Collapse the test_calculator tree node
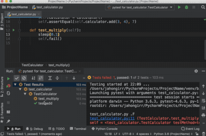Viewport: 206px width, 136px height. pos(20,89)
